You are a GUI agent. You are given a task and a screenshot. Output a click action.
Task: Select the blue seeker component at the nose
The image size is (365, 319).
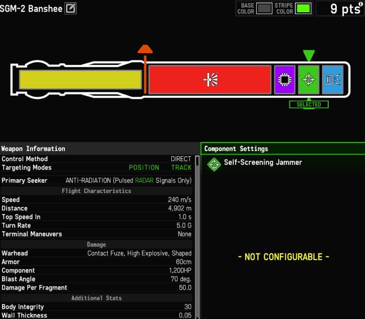pyautogui.click(x=333, y=80)
